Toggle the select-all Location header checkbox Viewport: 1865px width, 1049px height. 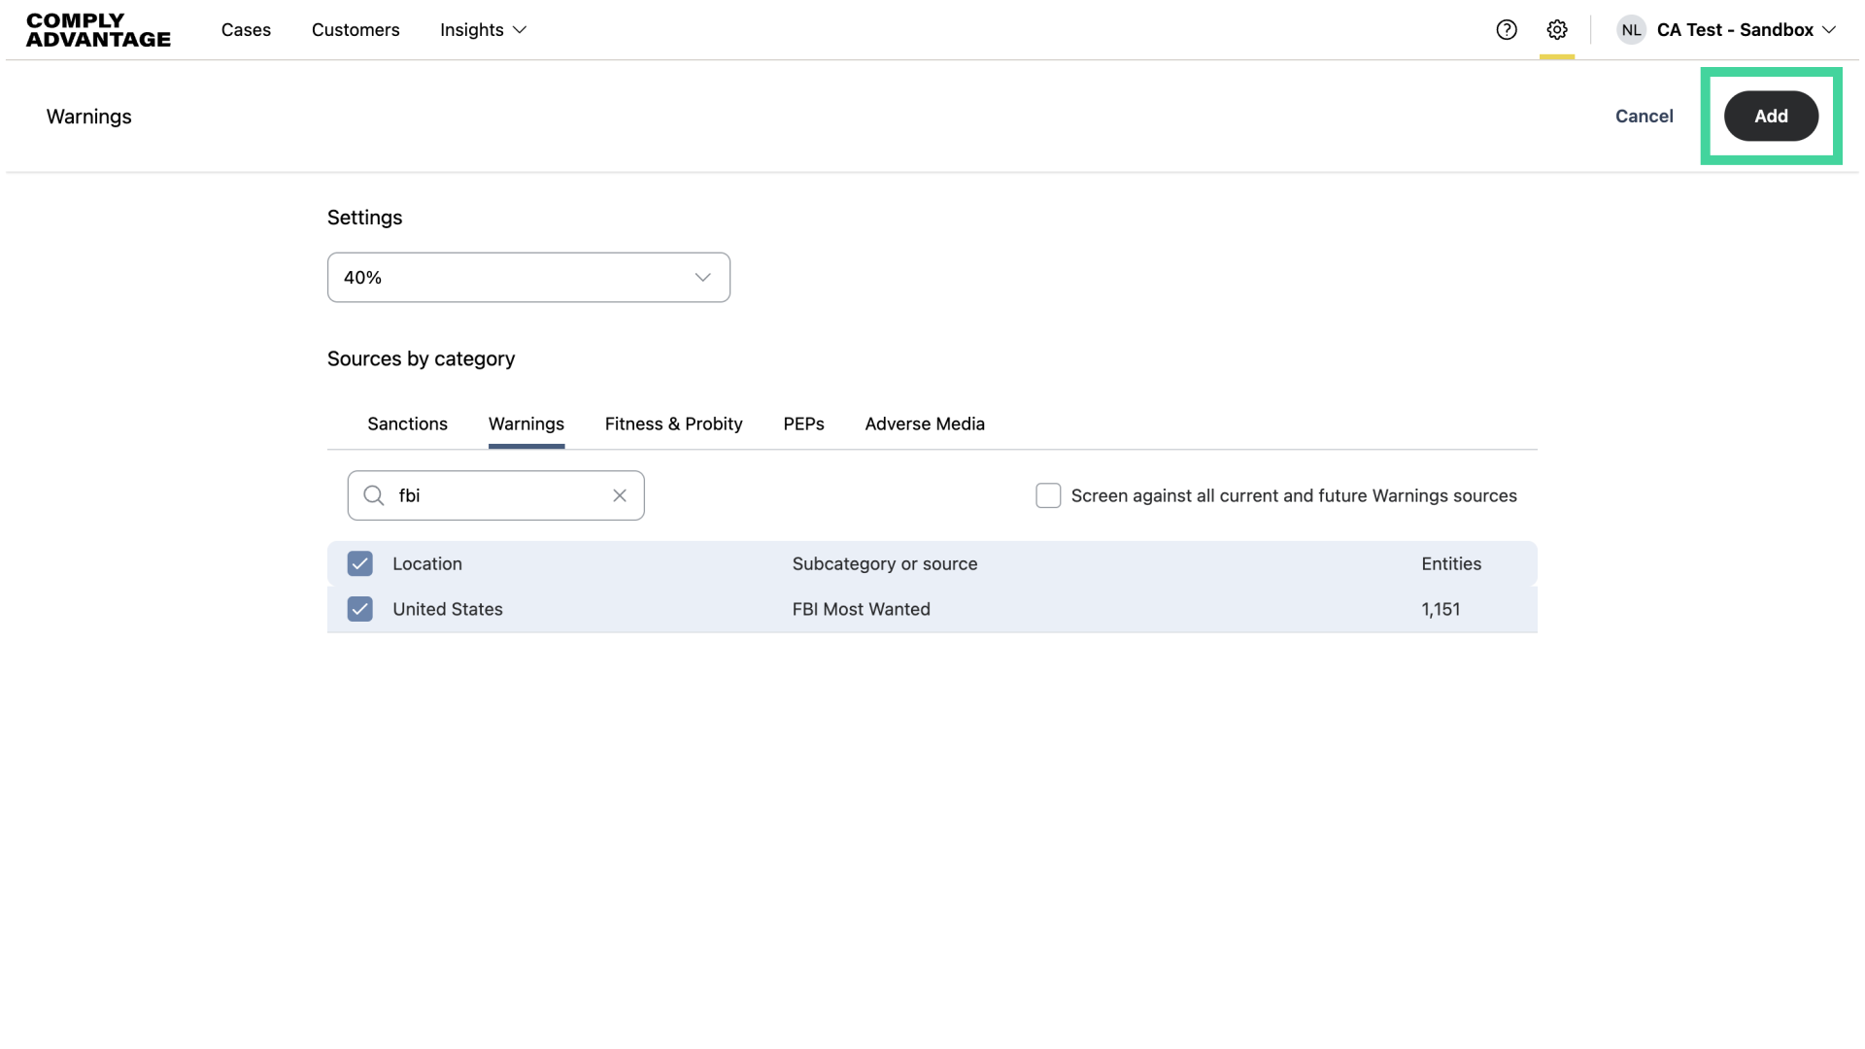point(360,563)
